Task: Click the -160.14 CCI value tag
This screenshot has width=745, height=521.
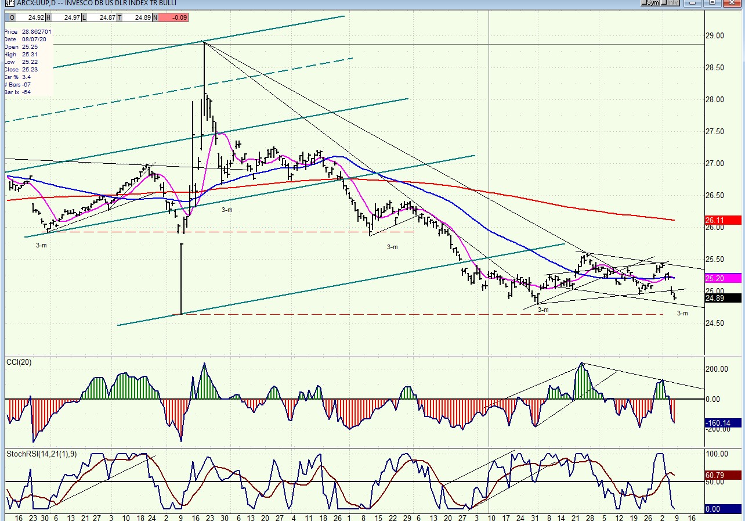Action: pos(722,423)
